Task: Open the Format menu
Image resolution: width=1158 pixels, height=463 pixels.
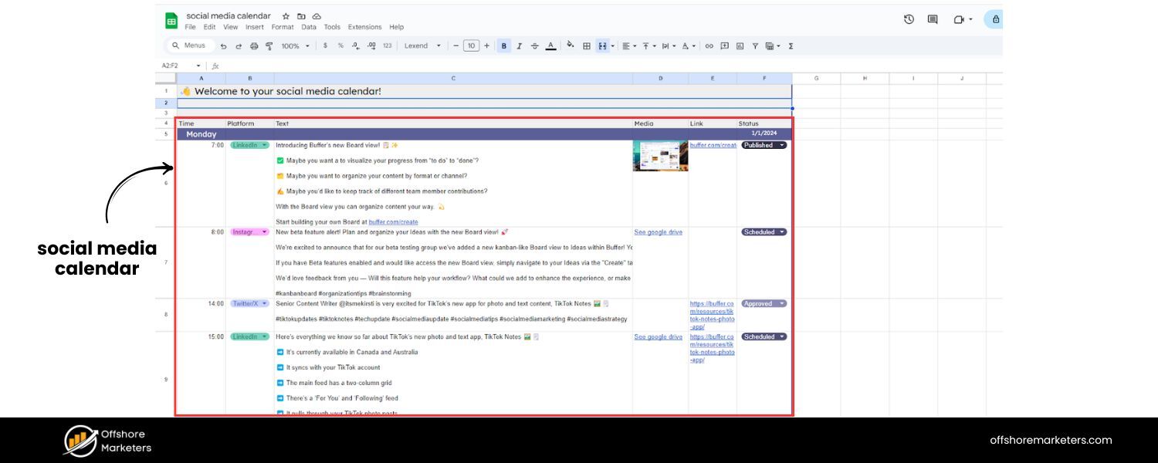Action: pos(283,26)
